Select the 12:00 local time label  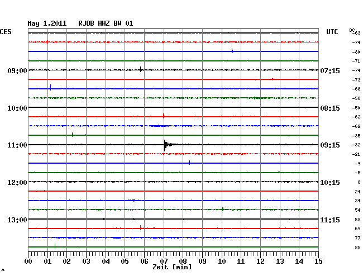(17, 183)
